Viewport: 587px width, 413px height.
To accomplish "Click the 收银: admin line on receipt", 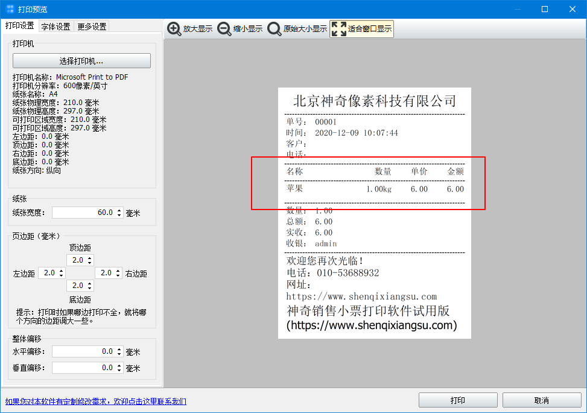I will tap(311, 243).
